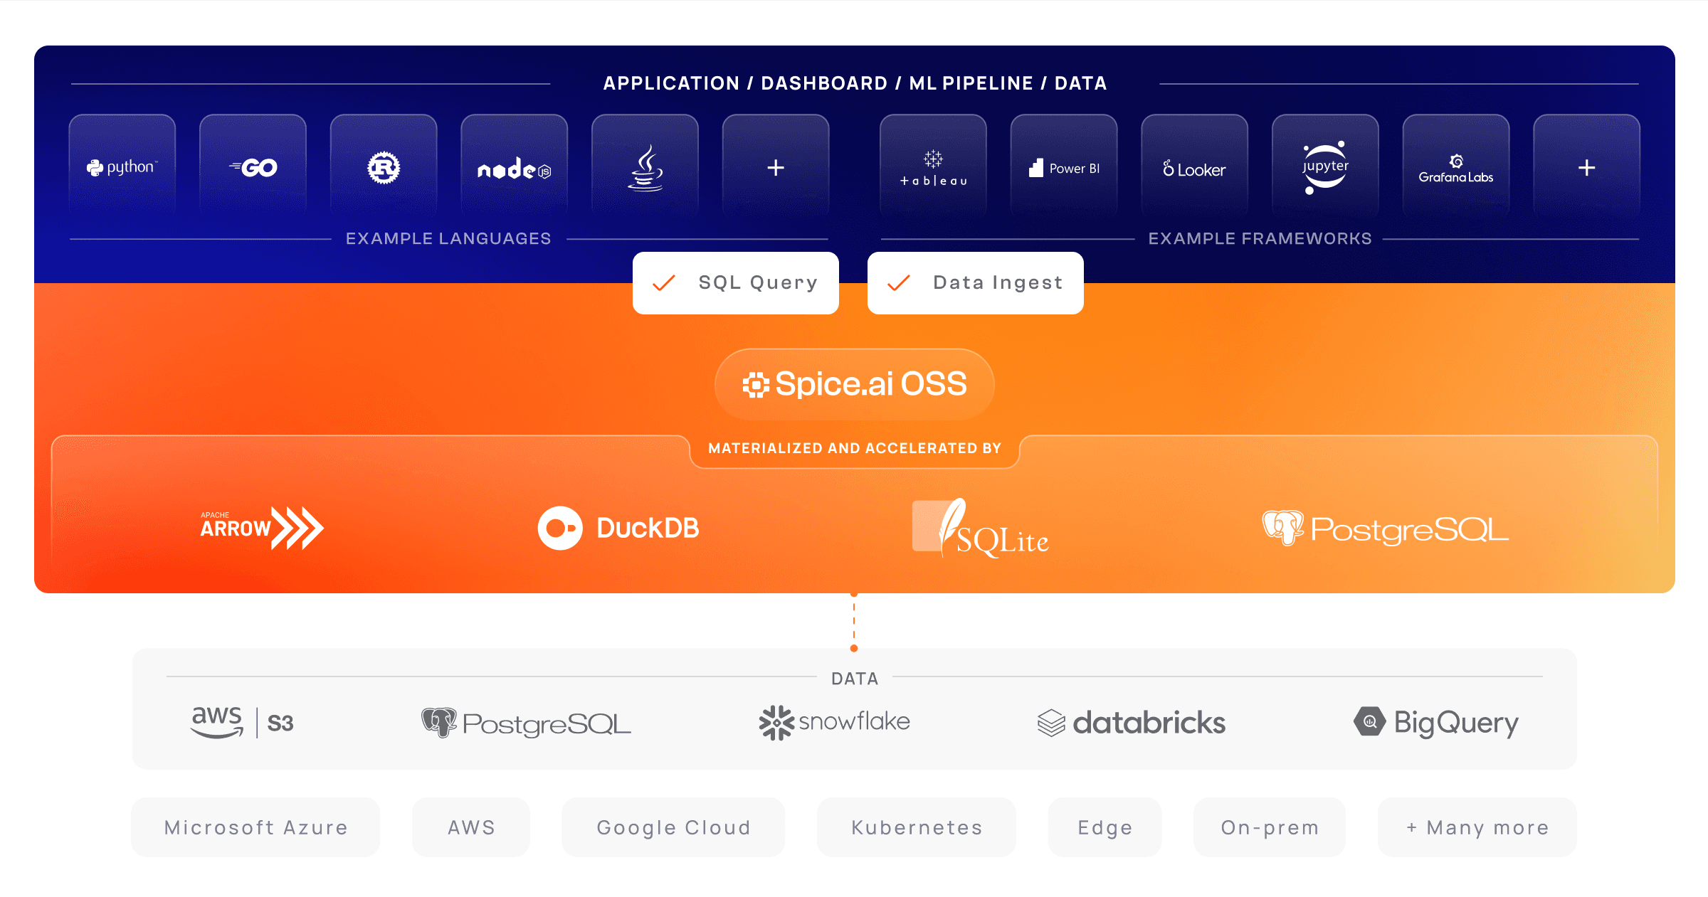This screenshot has height=897, width=1708.
Task: Open the Tableau framework icon
Action: 932,167
